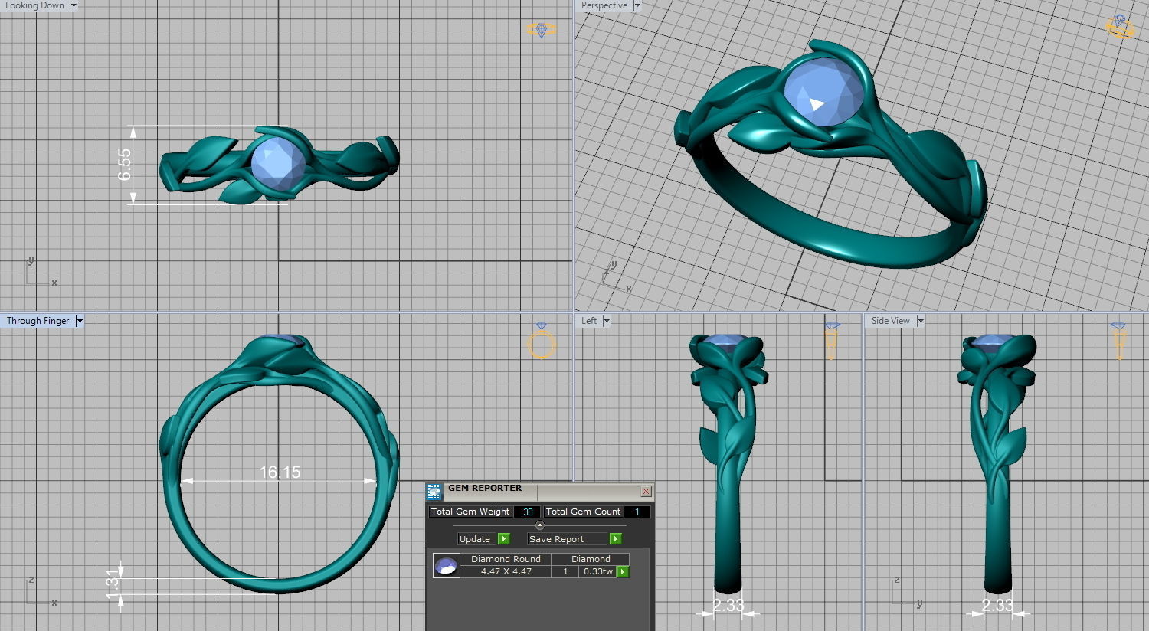Click the 1.31 shank thickness dimension

tap(113, 583)
